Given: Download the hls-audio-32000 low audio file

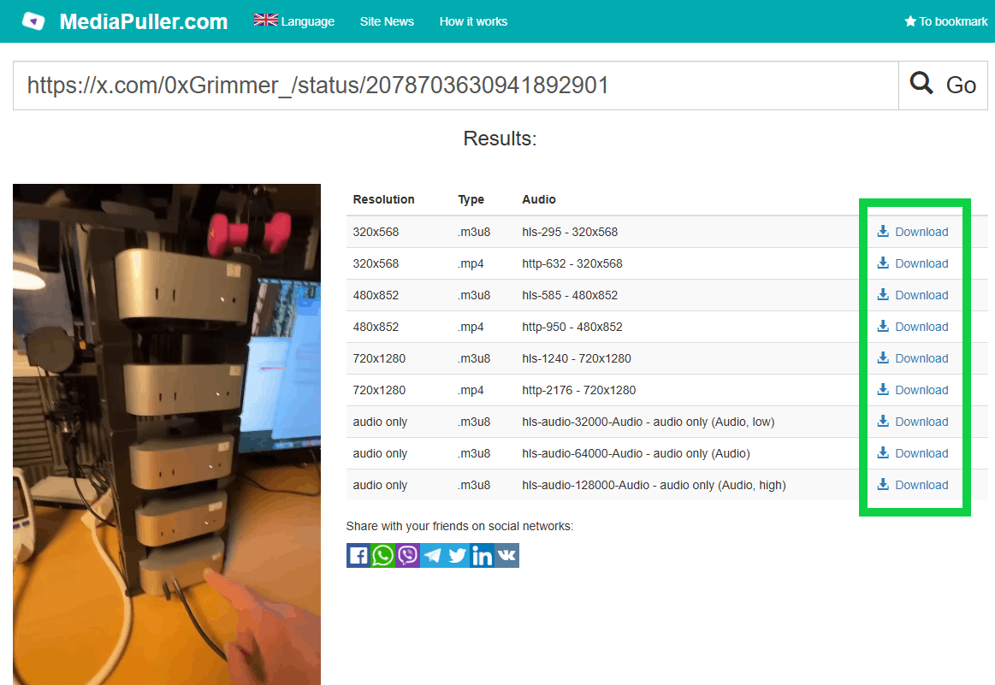Looking at the screenshot, I should point(913,422).
